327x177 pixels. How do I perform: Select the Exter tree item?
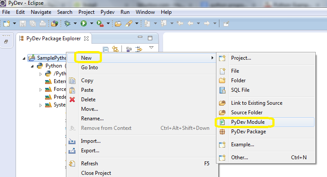point(56,81)
